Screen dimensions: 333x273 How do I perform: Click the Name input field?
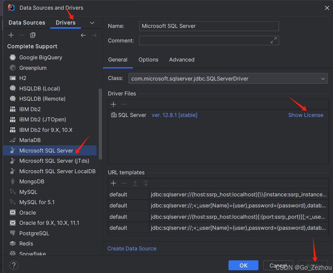point(209,26)
